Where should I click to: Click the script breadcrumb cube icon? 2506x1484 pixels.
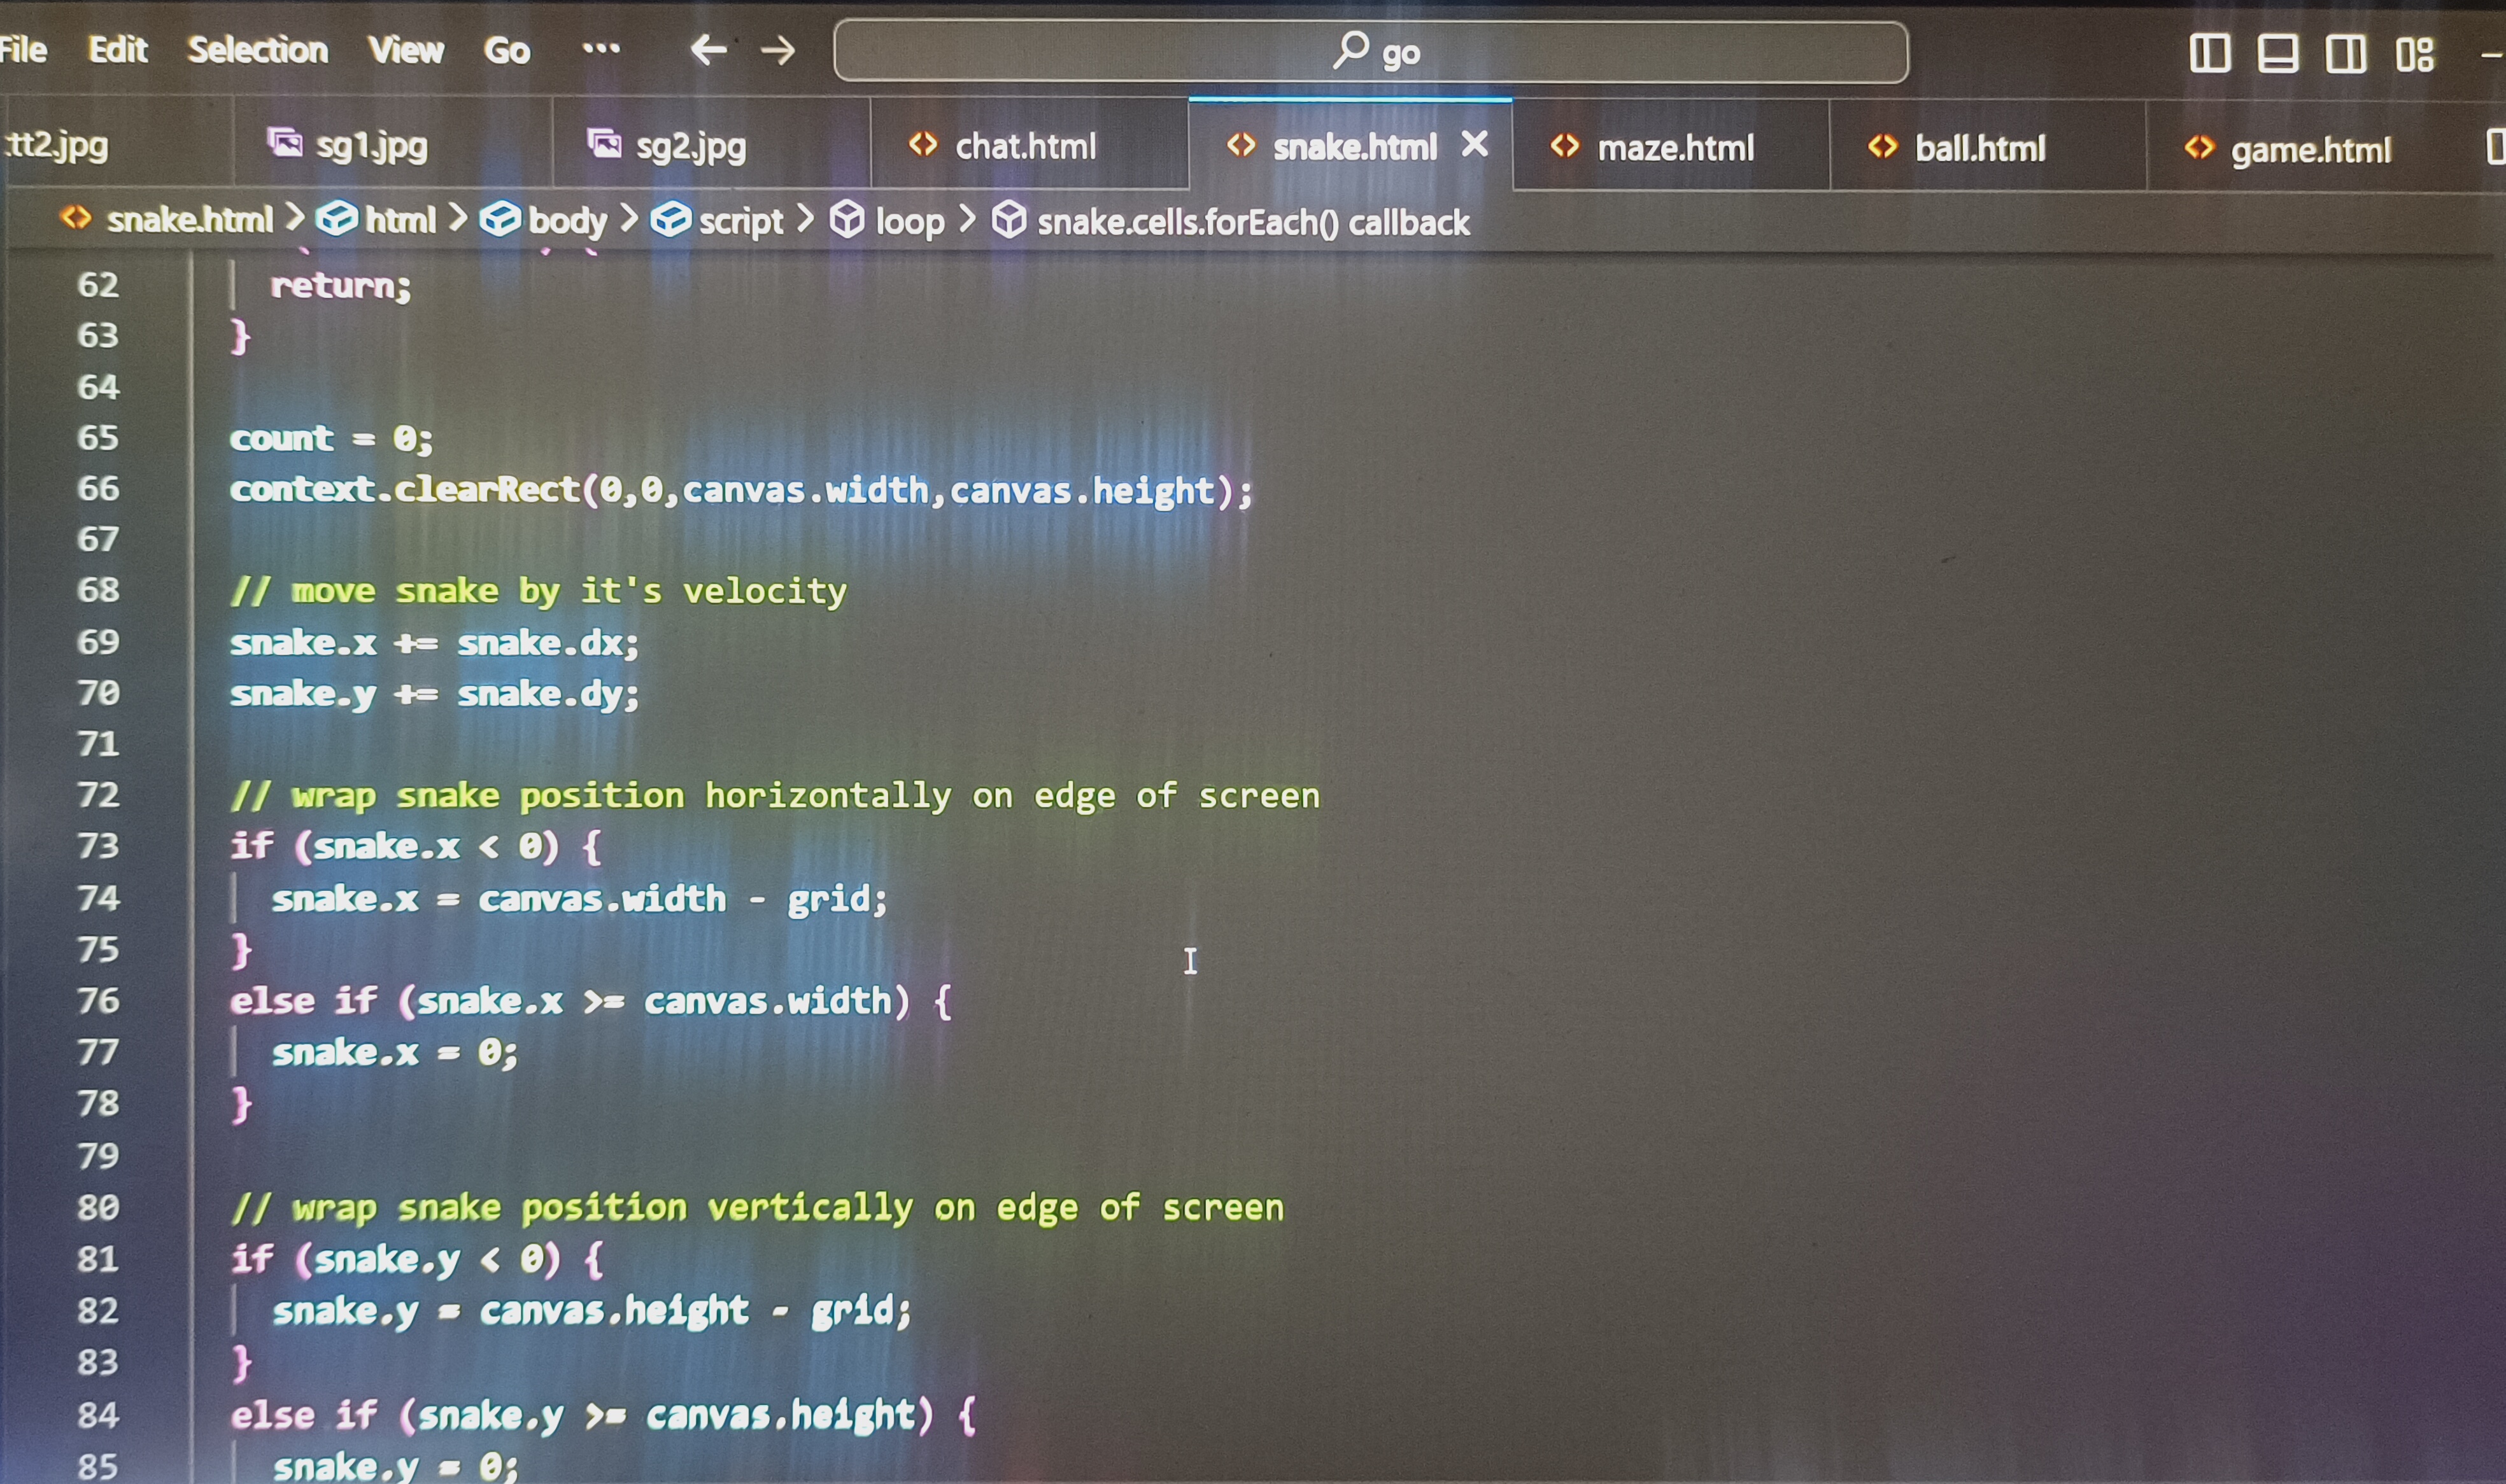[670, 220]
